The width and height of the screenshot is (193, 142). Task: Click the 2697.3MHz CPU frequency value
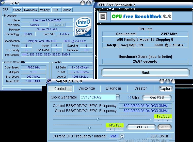click(x=159, y=136)
